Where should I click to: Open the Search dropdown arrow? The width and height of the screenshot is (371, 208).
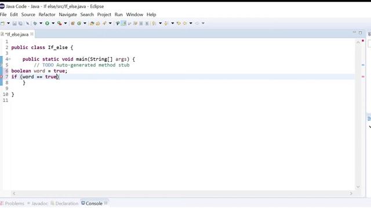point(110,23)
